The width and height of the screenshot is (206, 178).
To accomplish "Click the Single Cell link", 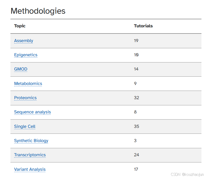I will [x=25, y=127].
